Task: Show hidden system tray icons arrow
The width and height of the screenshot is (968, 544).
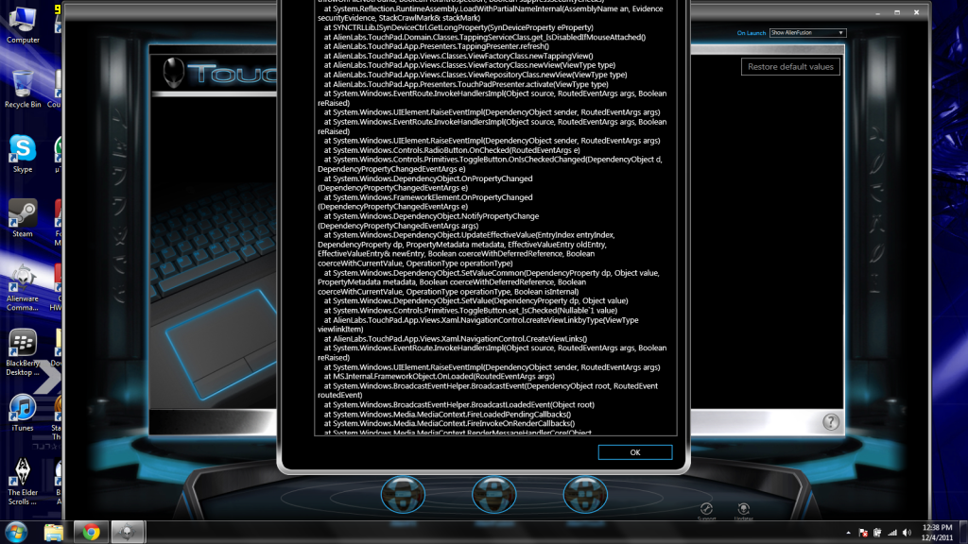Action: [848, 533]
